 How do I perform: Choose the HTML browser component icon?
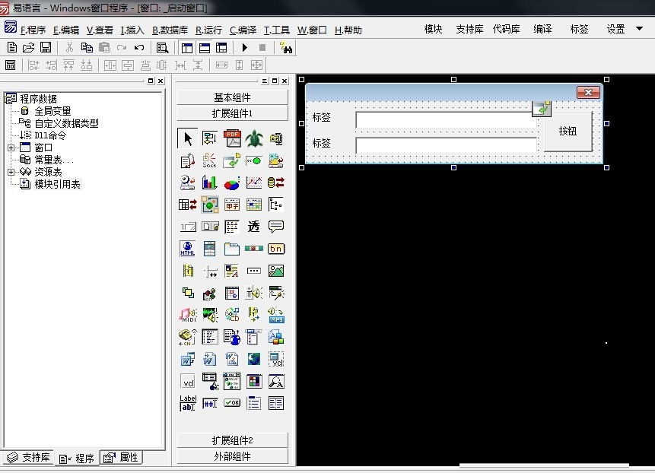coord(187,249)
